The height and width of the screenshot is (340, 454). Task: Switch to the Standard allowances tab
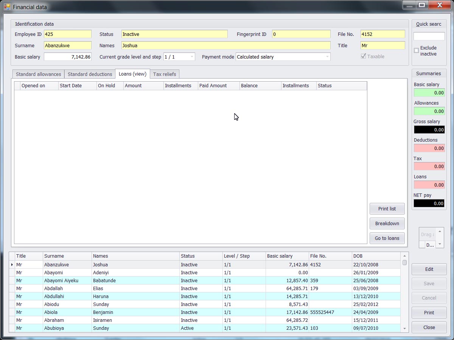(38, 74)
